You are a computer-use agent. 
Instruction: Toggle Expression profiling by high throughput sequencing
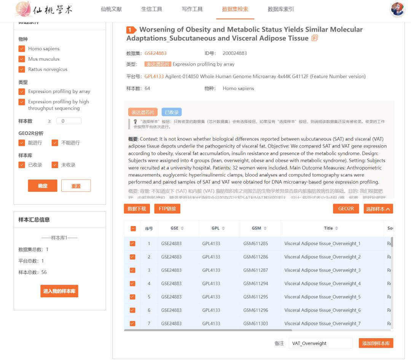(x=22, y=102)
